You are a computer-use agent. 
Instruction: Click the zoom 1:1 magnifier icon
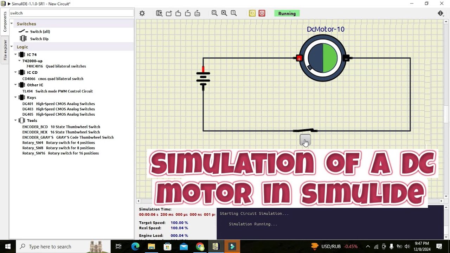point(233,13)
